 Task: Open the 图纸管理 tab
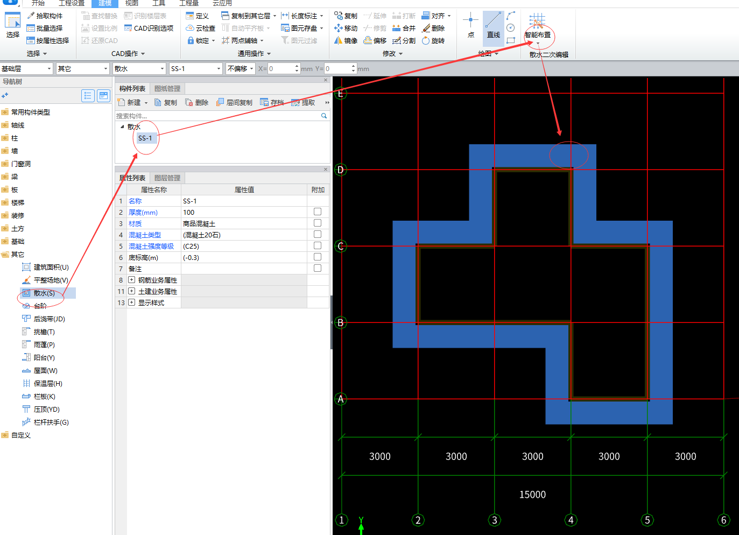[167, 89]
